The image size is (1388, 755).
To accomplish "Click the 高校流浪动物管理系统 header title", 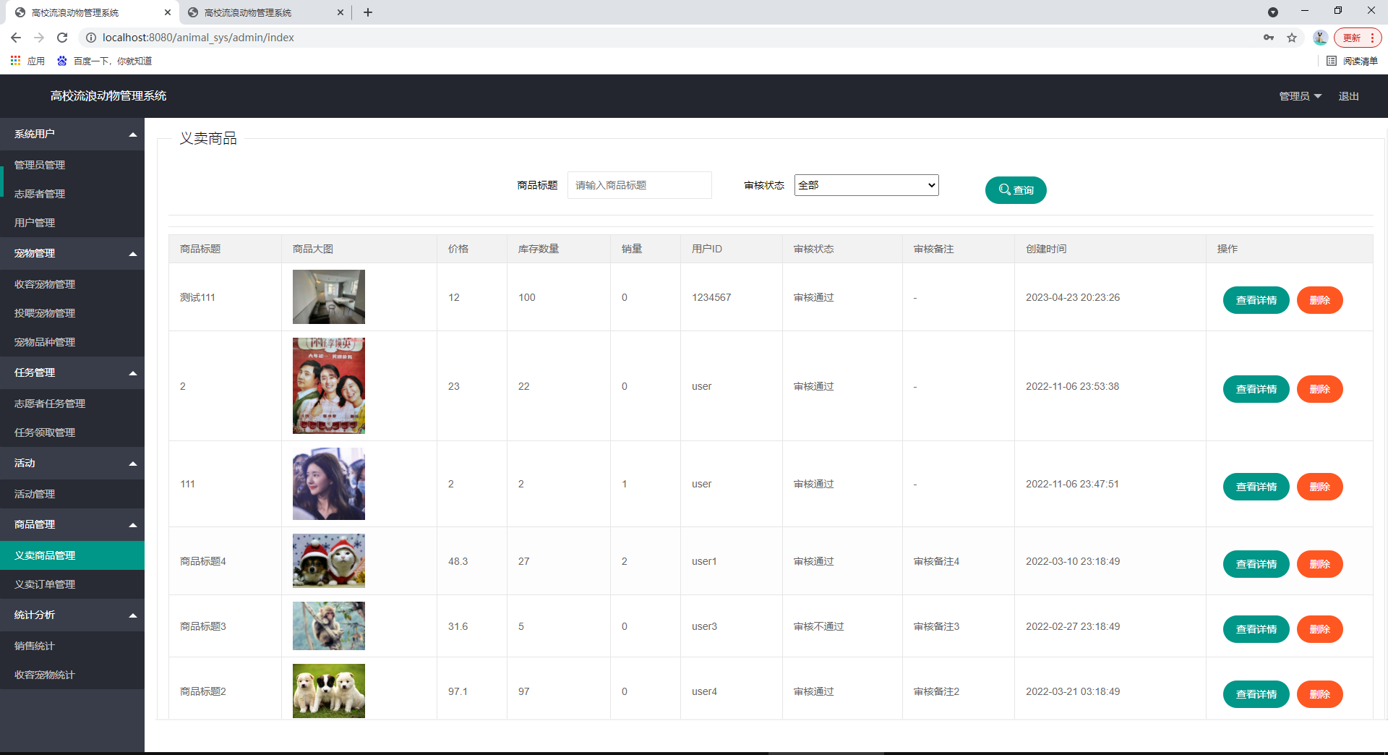I will click(108, 95).
